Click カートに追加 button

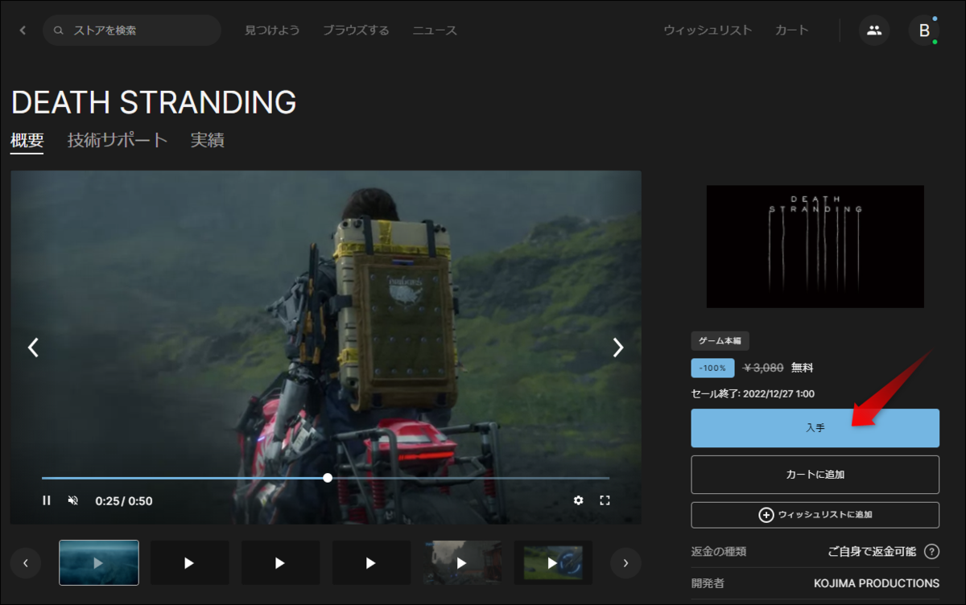pyautogui.click(x=815, y=475)
